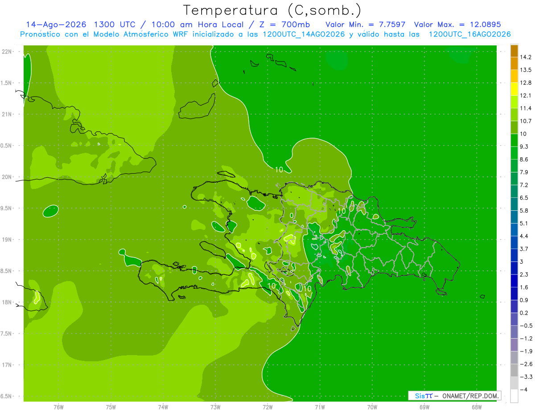This screenshot has height=413, width=535.
Task: Click the "71W" longitude axis label
Action: tap(320, 407)
